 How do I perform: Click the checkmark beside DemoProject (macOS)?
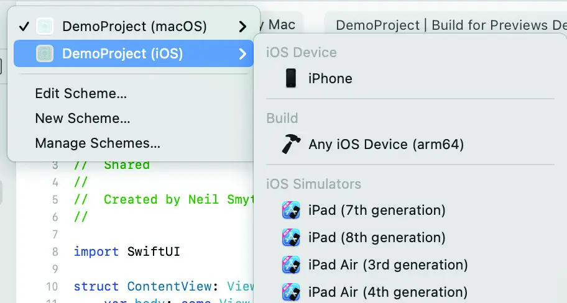(x=24, y=26)
